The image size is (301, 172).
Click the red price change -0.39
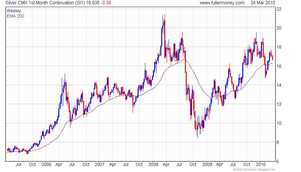(x=106, y=3)
